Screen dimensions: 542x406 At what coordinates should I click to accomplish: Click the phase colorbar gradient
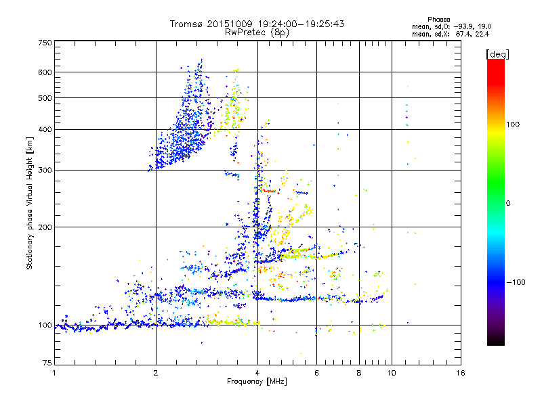[496, 202]
